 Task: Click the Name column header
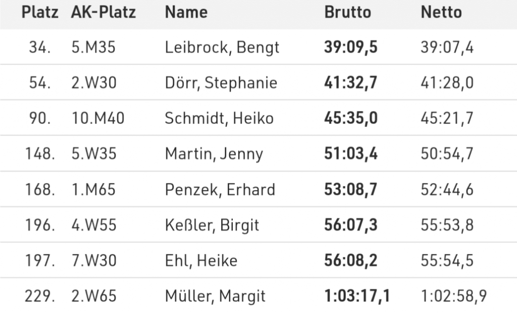pos(186,12)
